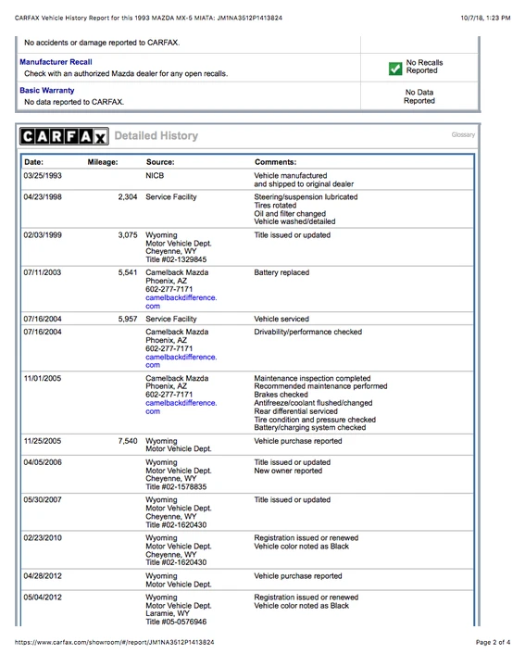Select the mileage value 2,304
The image size is (525, 667).
click(x=128, y=197)
